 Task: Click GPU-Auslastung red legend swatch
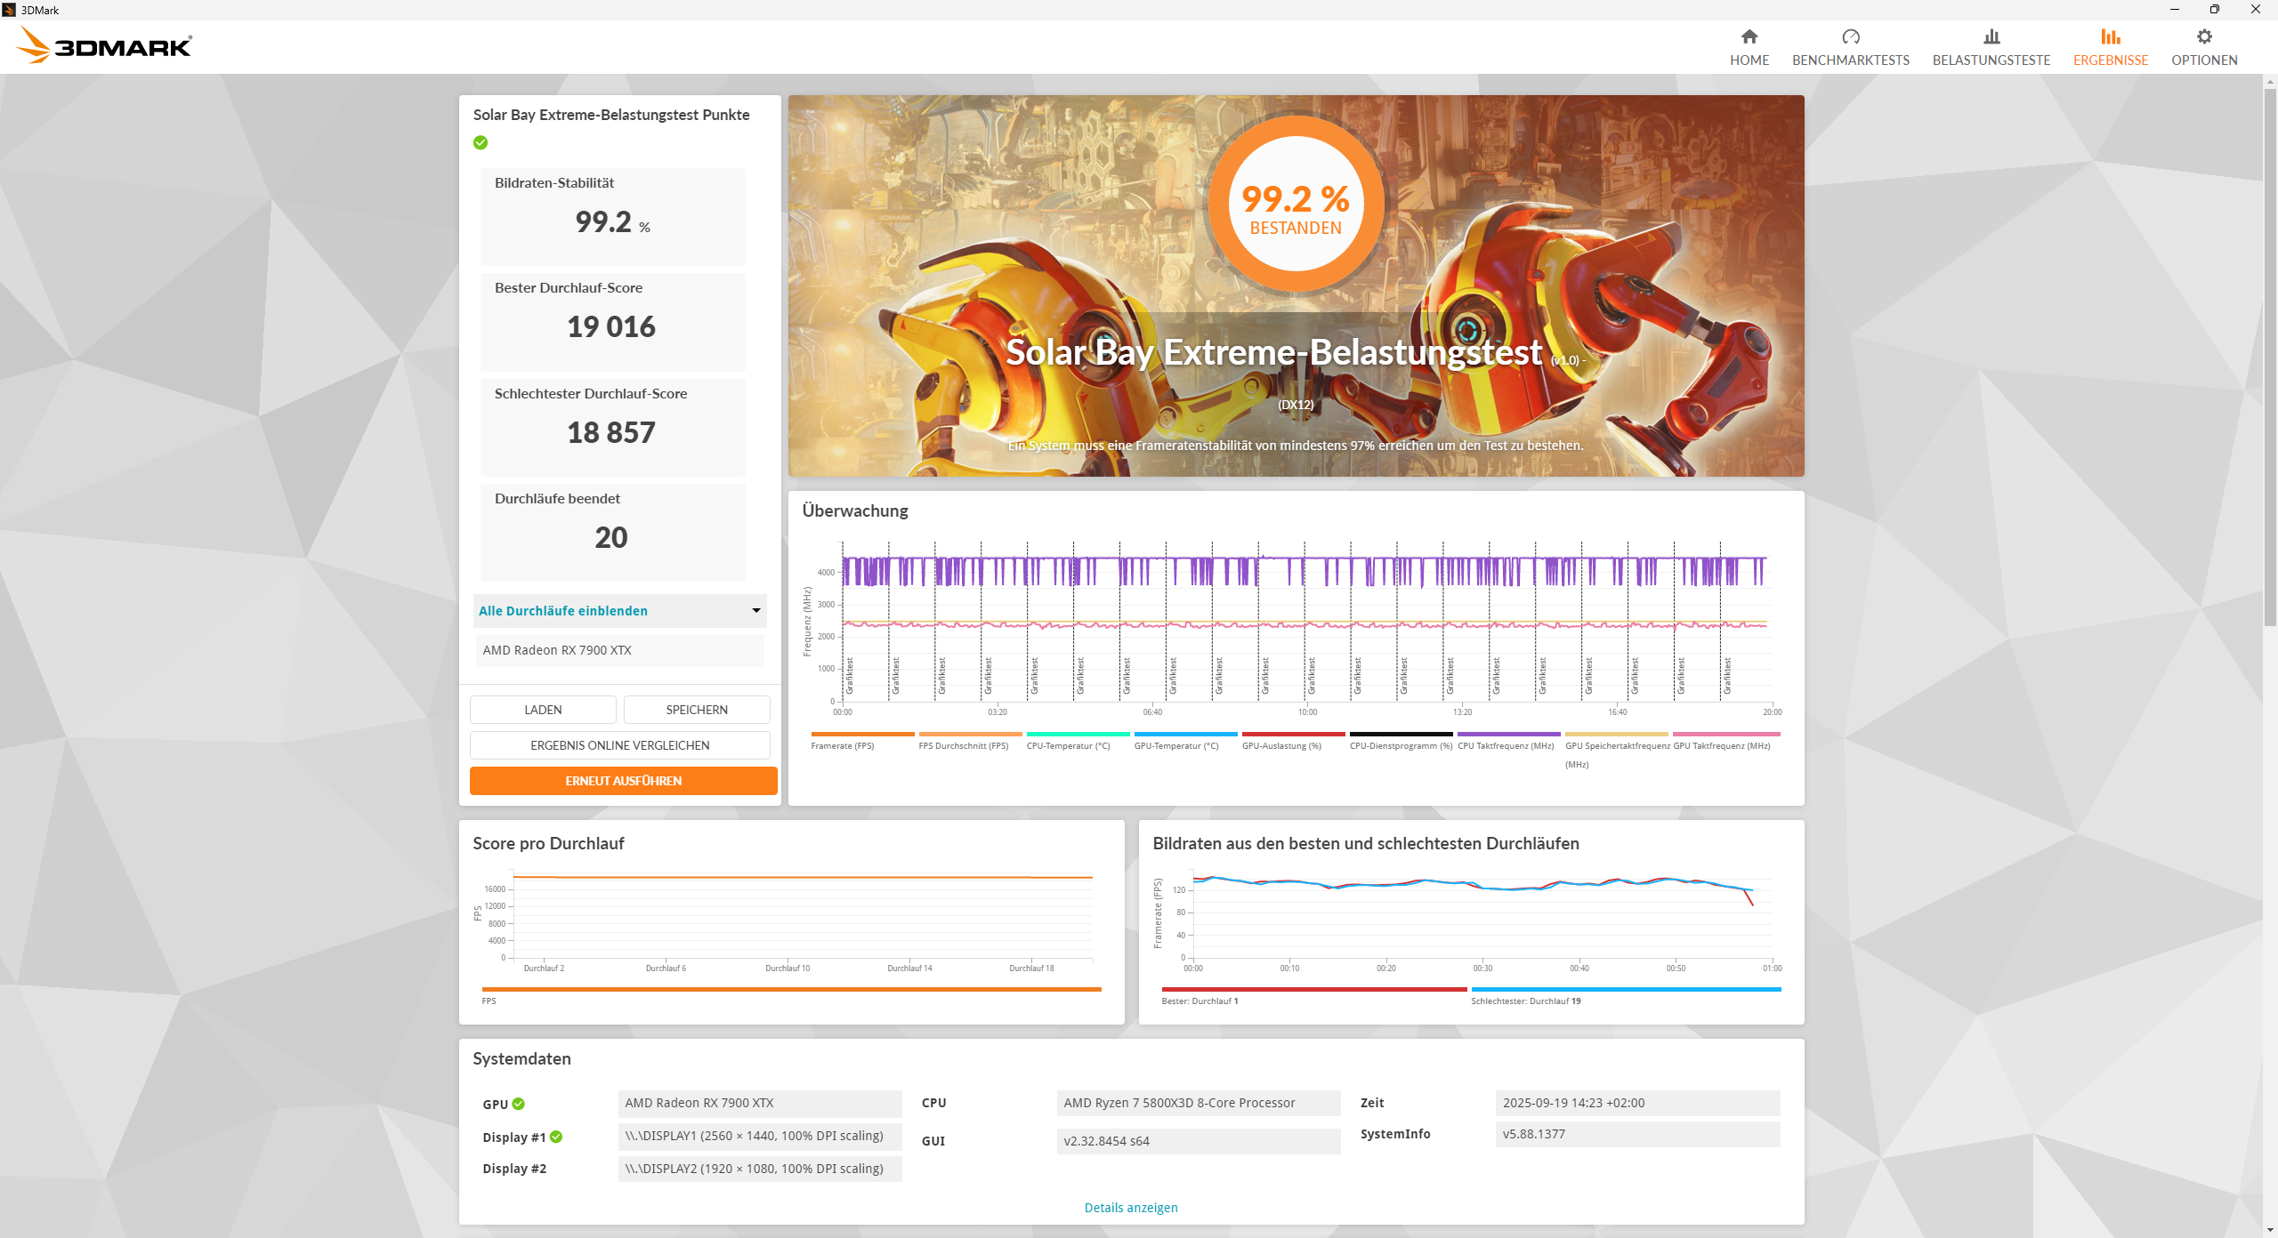pos(1292,734)
